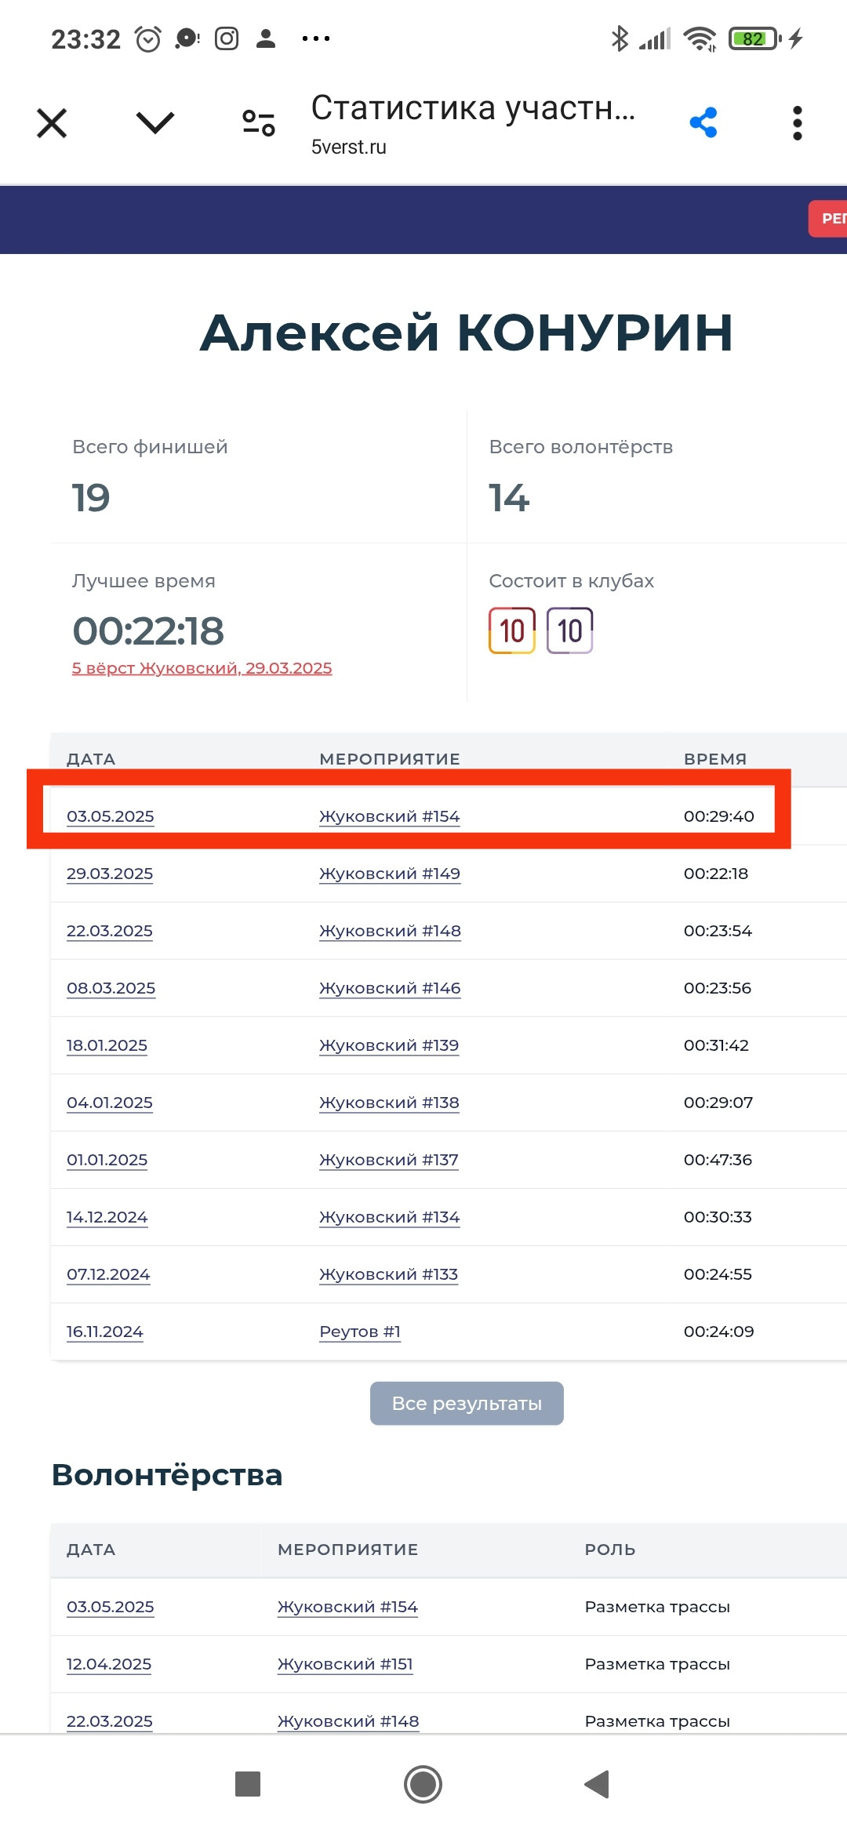Tap the share icon in browser bar

703,122
